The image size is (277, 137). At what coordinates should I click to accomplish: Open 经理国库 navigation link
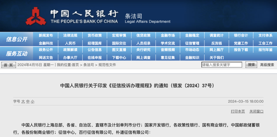click(95, 43)
